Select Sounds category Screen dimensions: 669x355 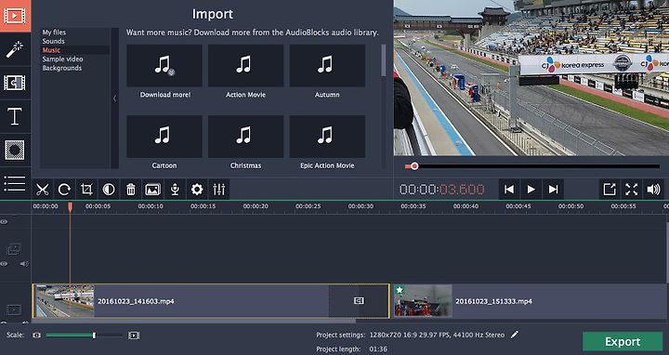point(53,42)
